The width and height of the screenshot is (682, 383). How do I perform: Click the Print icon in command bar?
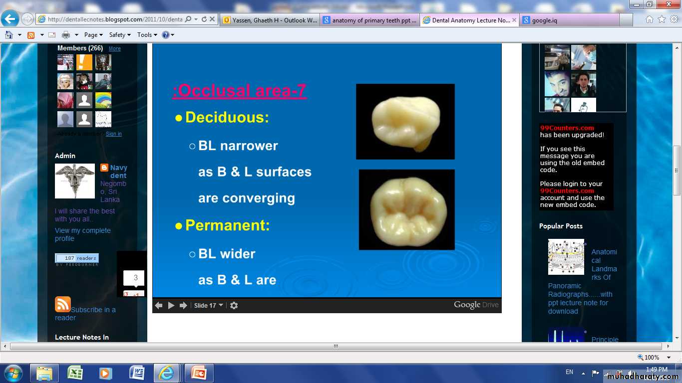[x=65, y=35]
